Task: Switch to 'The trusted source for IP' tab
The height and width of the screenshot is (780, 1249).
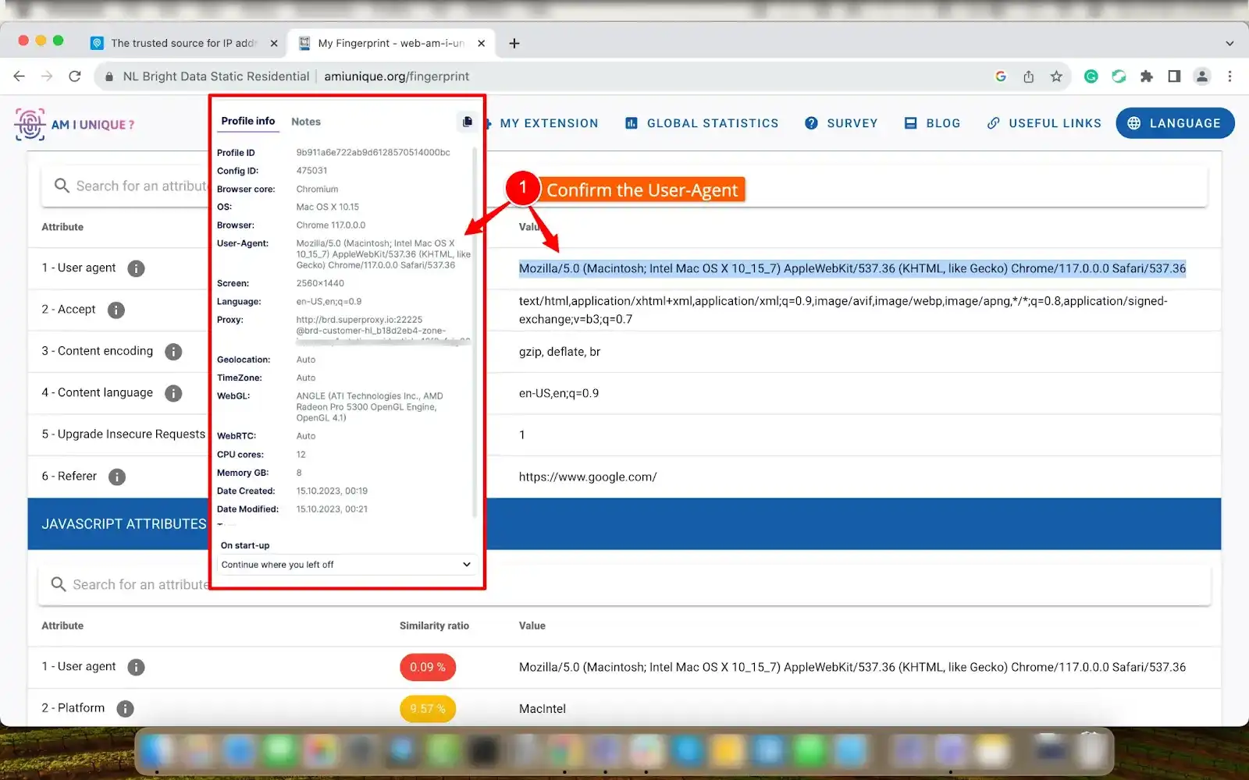Action: click(184, 44)
